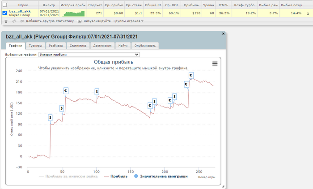Click the $ marker near game 100
Screen dimensions: 313x189
pos(97,92)
